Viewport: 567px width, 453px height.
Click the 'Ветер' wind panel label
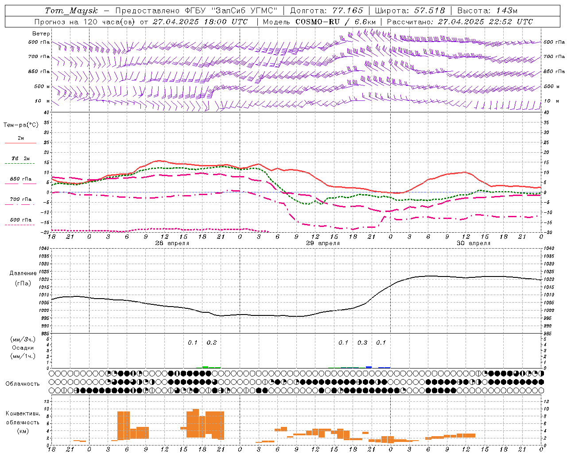(x=41, y=34)
